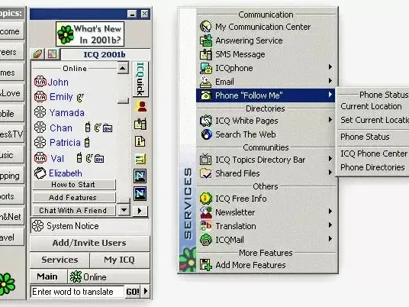Click the cell phone icon next to Patricia
This screenshot has height=307, width=409.
(87, 143)
